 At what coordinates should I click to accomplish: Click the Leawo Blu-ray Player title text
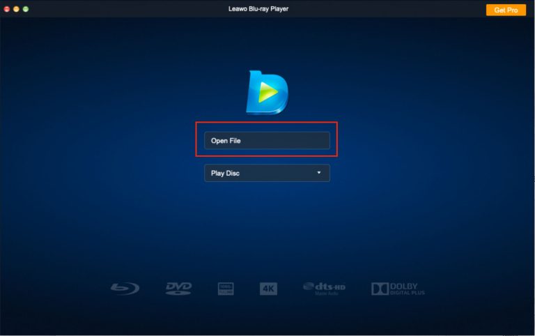click(258, 9)
